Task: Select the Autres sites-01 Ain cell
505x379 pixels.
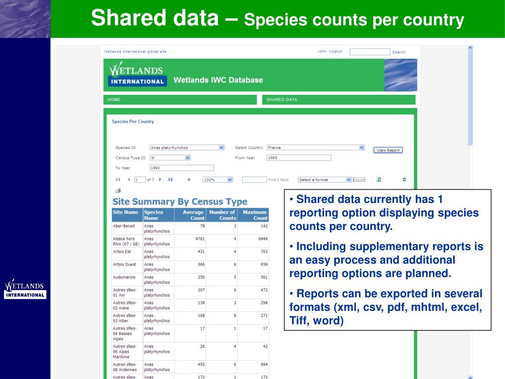Action: (x=128, y=293)
